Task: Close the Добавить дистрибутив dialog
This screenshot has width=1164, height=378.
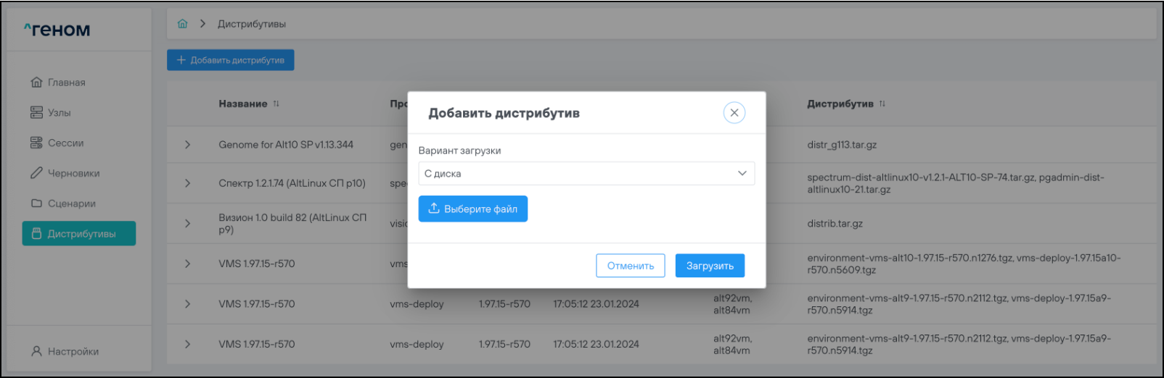Action: (x=734, y=113)
